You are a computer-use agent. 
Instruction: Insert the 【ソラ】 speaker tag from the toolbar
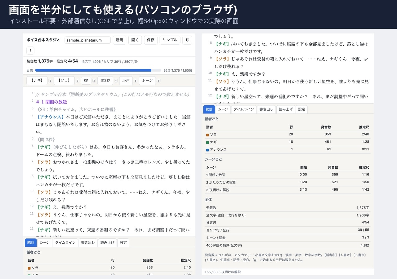[64, 81]
